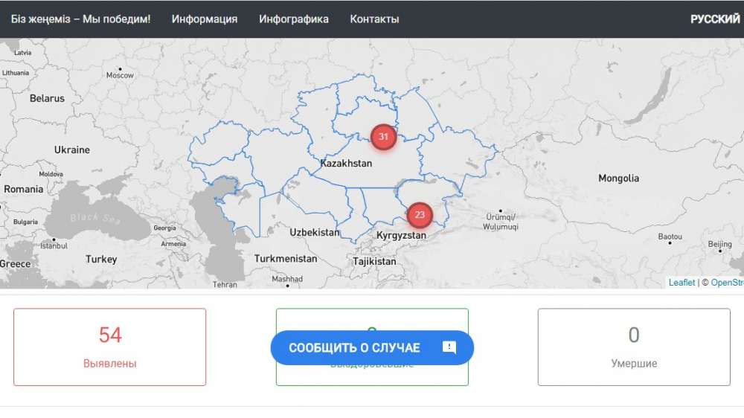Select the 54 Выявлены statistics card

pos(110,347)
